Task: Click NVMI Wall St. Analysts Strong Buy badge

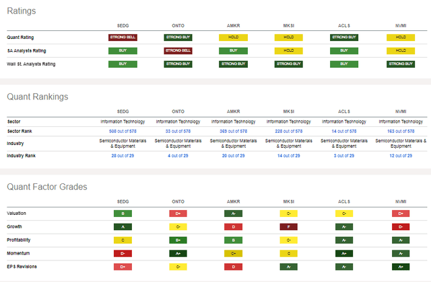Action: [x=401, y=64]
